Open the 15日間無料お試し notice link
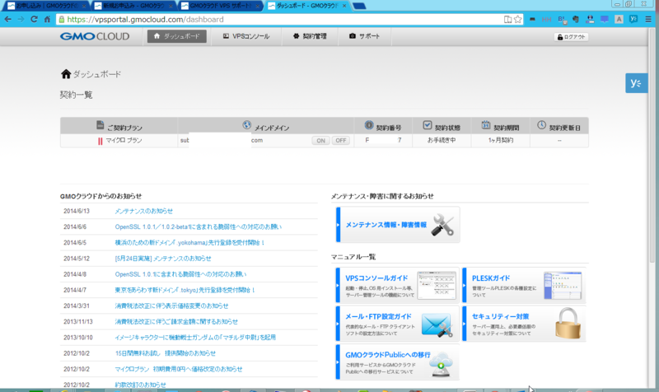 166,353
